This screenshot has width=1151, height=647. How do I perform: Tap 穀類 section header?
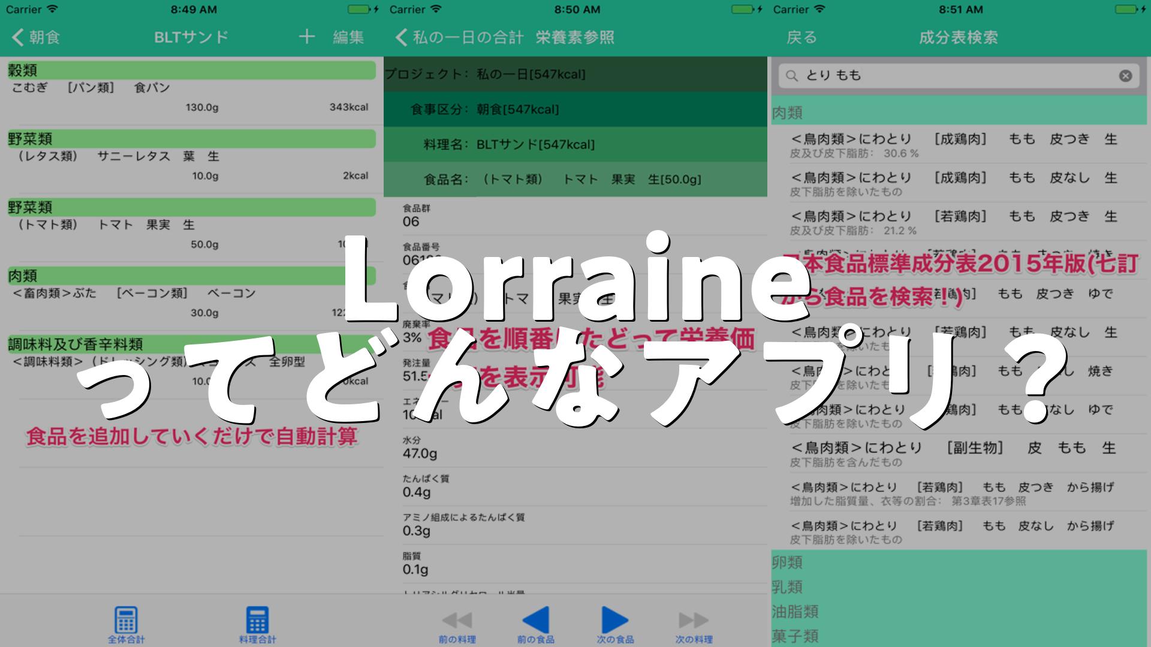click(192, 70)
